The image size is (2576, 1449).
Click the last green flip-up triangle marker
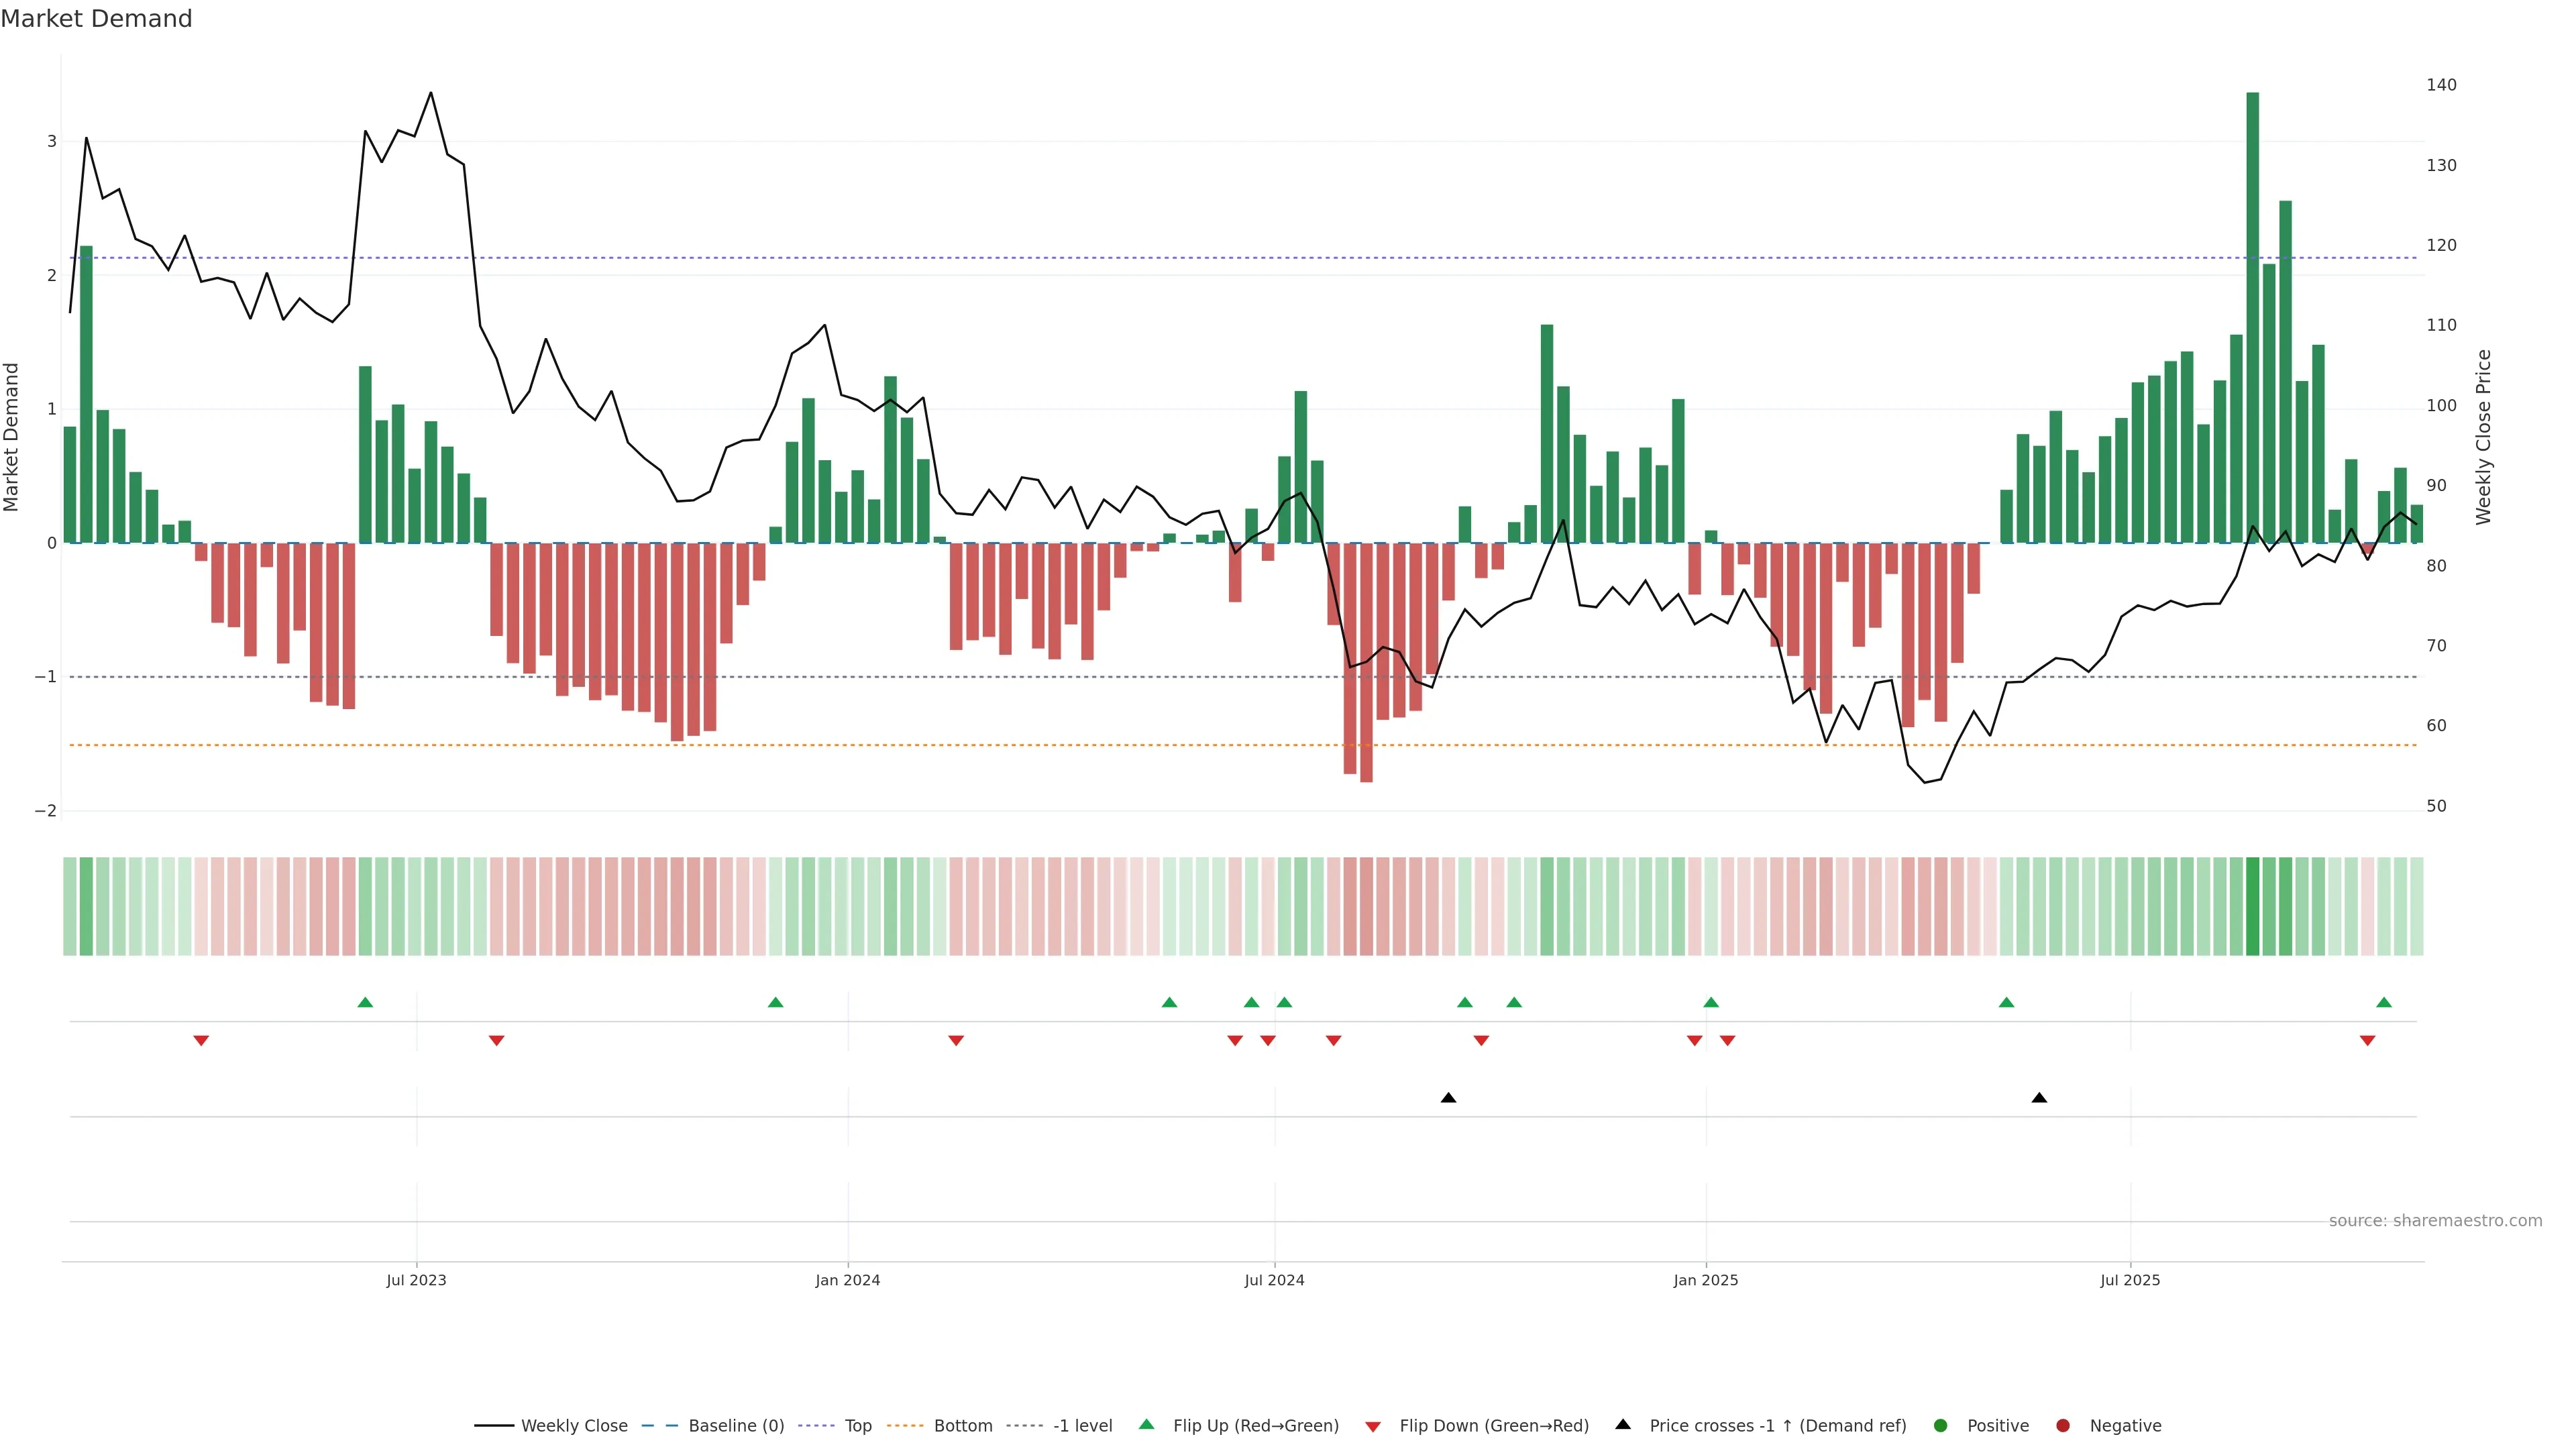2384,1002
